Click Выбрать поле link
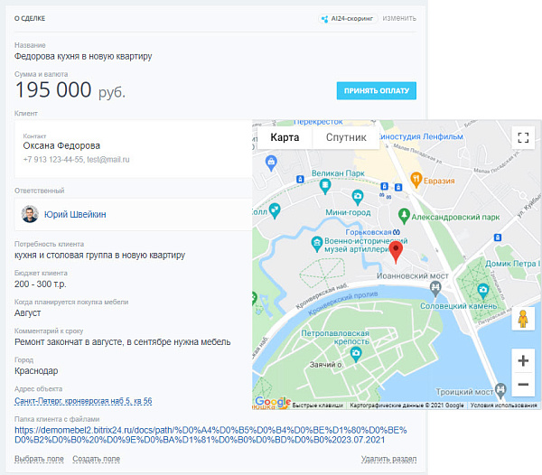 (39, 459)
